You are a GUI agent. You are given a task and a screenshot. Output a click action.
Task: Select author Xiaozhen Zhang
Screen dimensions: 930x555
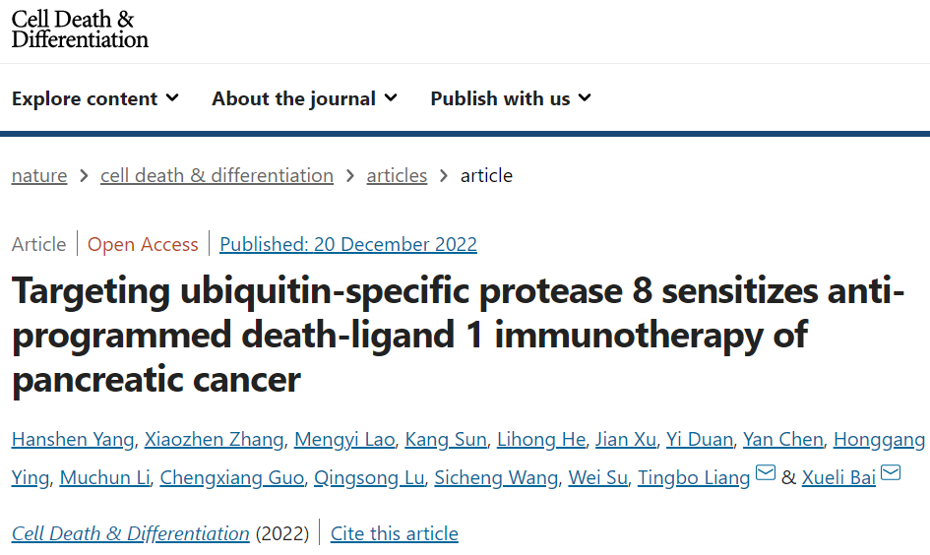coord(215,439)
